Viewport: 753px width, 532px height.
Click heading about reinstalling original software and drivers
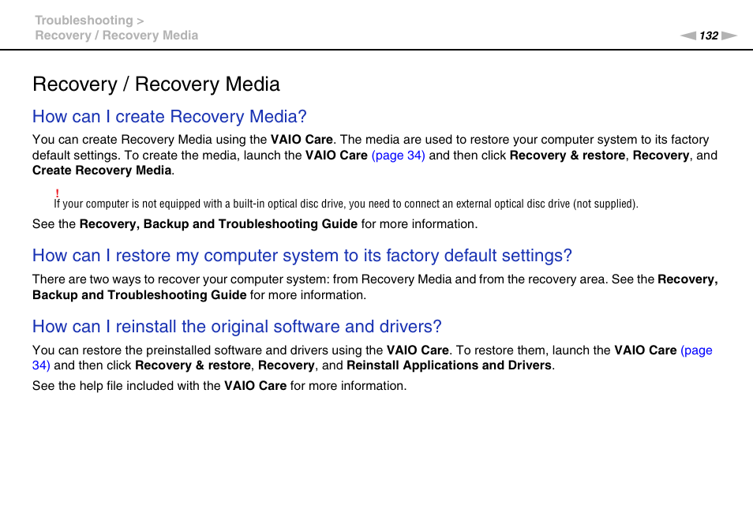pyautogui.click(x=237, y=327)
